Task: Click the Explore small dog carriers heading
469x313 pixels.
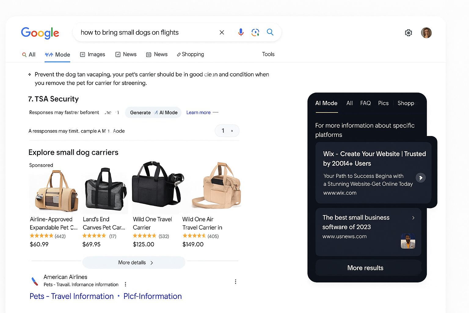Action: pos(73,152)
